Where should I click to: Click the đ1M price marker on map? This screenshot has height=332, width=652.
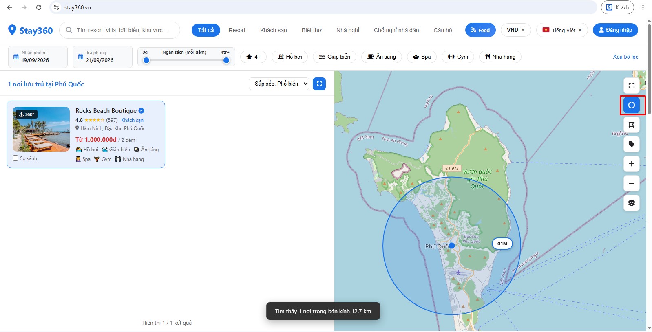coord(502,244)
